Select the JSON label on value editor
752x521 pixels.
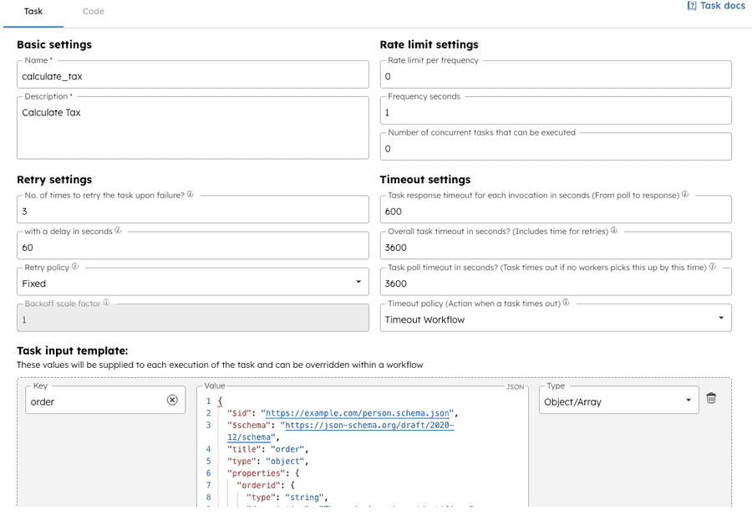click(x=515, y=386)
